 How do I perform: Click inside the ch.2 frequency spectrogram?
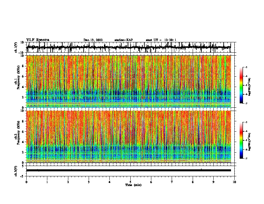point(129,137)
